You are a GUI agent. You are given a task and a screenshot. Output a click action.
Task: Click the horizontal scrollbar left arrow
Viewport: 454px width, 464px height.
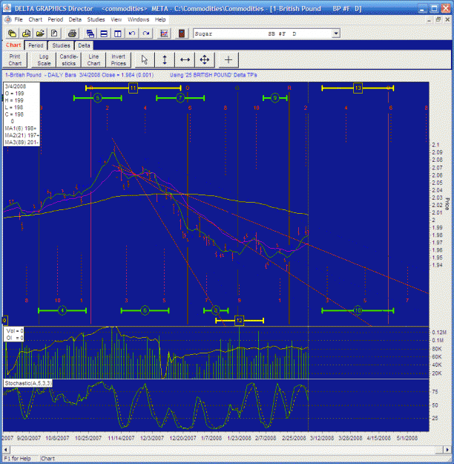click(6, 450)
